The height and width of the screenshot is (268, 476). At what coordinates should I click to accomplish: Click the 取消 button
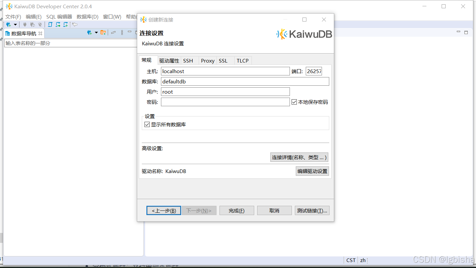pyautogui.click(x=274, y=210)
